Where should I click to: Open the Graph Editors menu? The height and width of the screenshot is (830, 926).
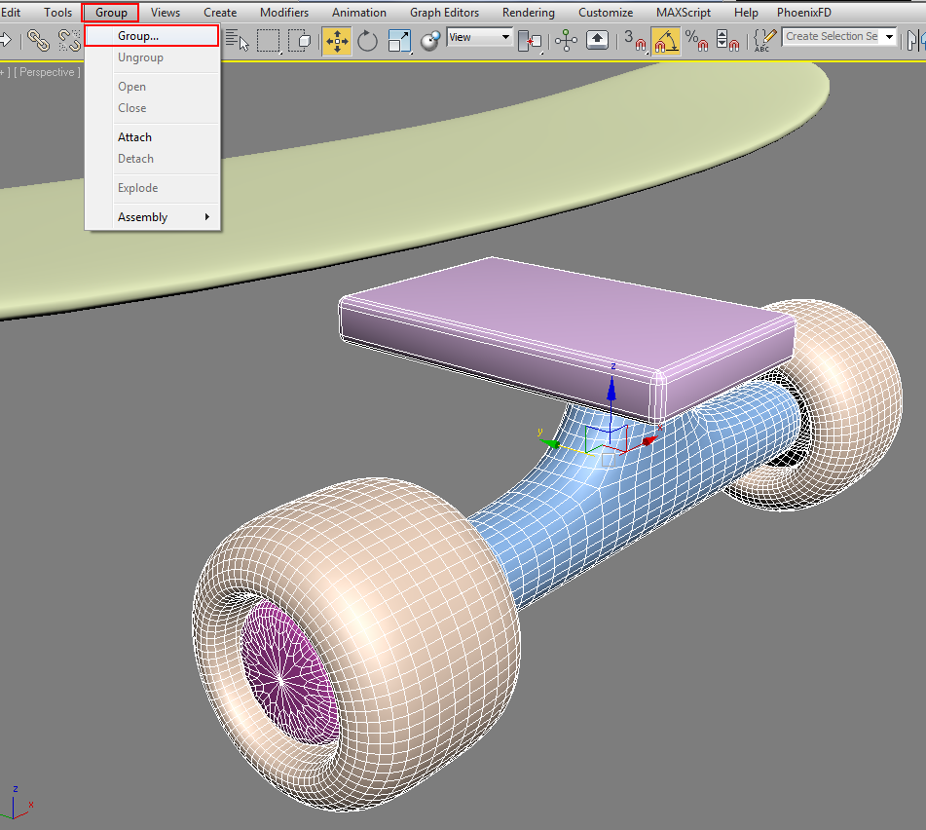pos(445,13)
